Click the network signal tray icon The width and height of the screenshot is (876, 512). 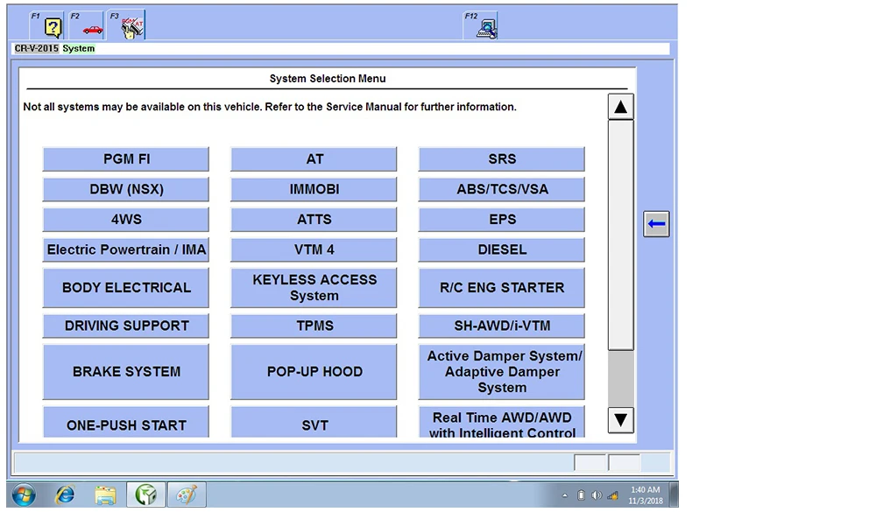coord(613,495)
